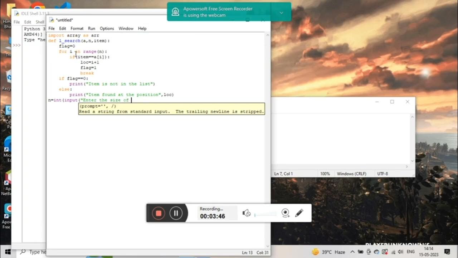Click 'Ln 7, Col 1' in Notepad status bar
The height and width of the screenshot is (258, 458).
click(283, 174)
